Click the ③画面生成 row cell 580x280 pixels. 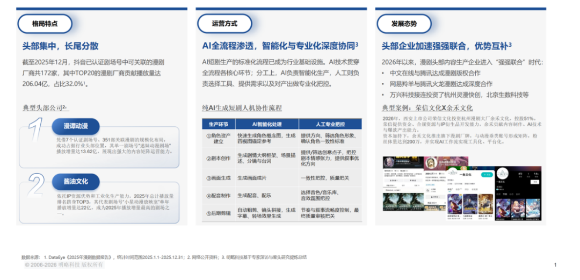point(219,178)
